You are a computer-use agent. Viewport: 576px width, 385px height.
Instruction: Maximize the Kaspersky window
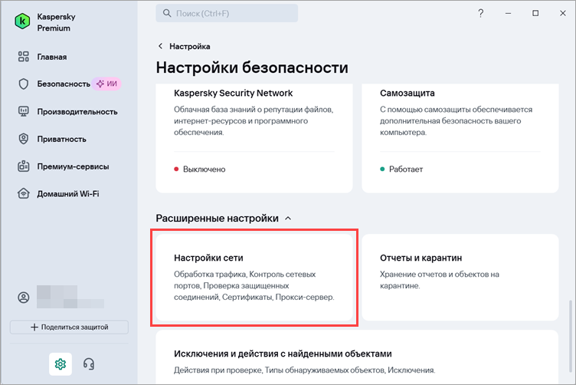(x=535, y=13)
